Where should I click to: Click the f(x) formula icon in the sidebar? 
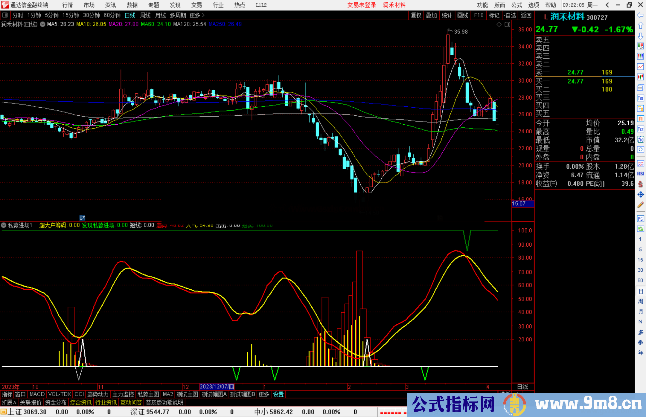tap(640, 139)
